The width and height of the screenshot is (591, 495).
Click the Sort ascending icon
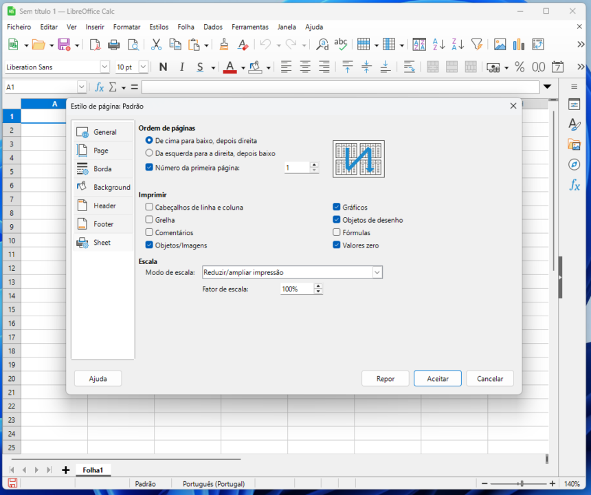click(x=438, y=45)
